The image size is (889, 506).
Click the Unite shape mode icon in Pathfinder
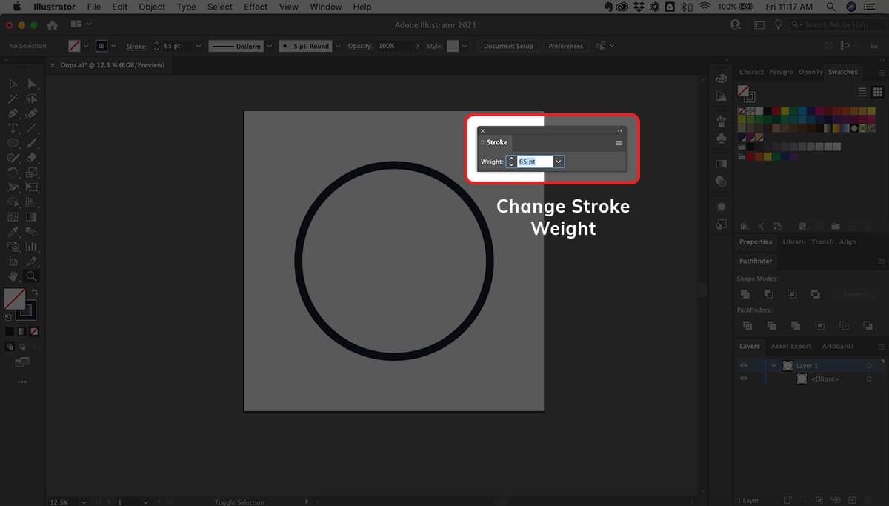(747, 294)
